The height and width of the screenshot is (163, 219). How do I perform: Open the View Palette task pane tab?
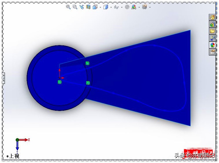[x=212, y=38]
